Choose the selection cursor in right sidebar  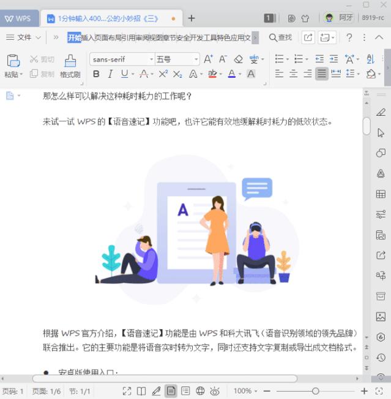(x=381, y=132)
